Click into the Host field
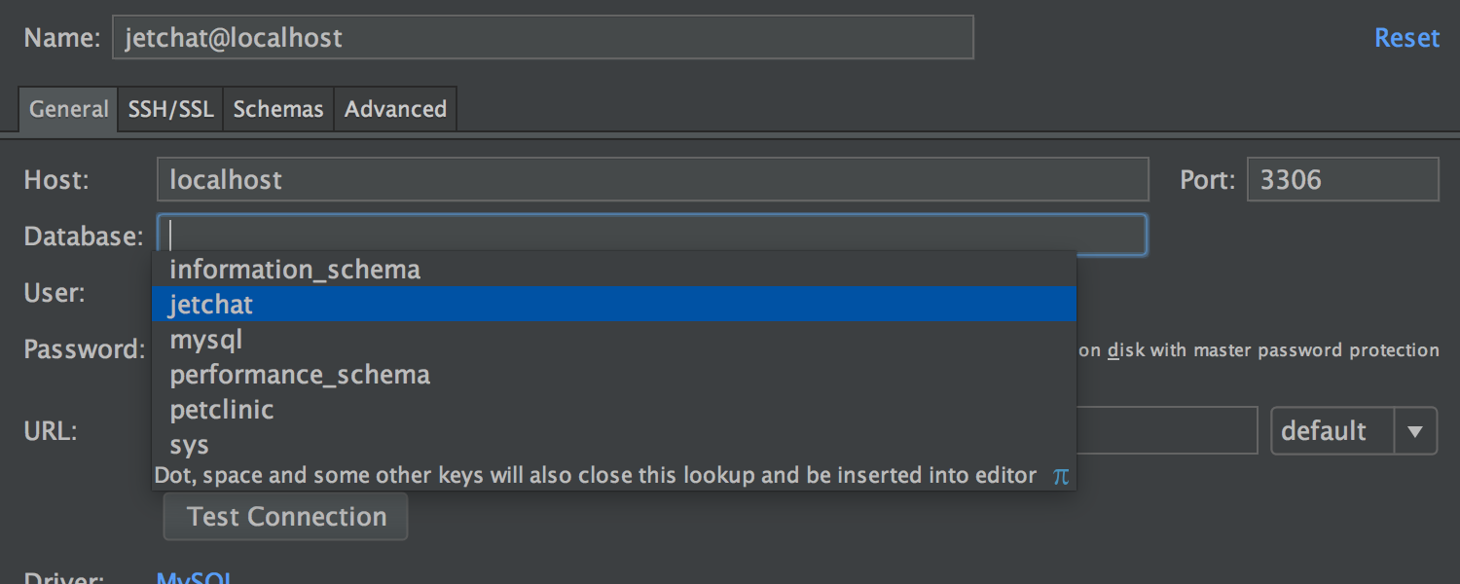The width and height of the screenshot is (1460, 584). pyautogui.click(x=652, y=179)
